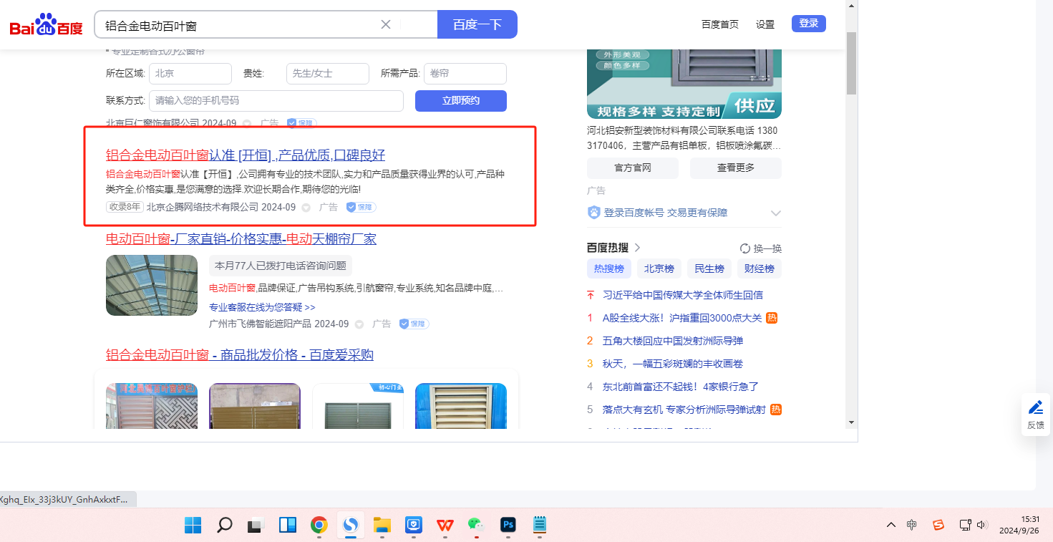Open hot search 习近平给中国传媒大学全体师生回信
This screenshot has width=1053, height=542.
[x=683, y=295]
